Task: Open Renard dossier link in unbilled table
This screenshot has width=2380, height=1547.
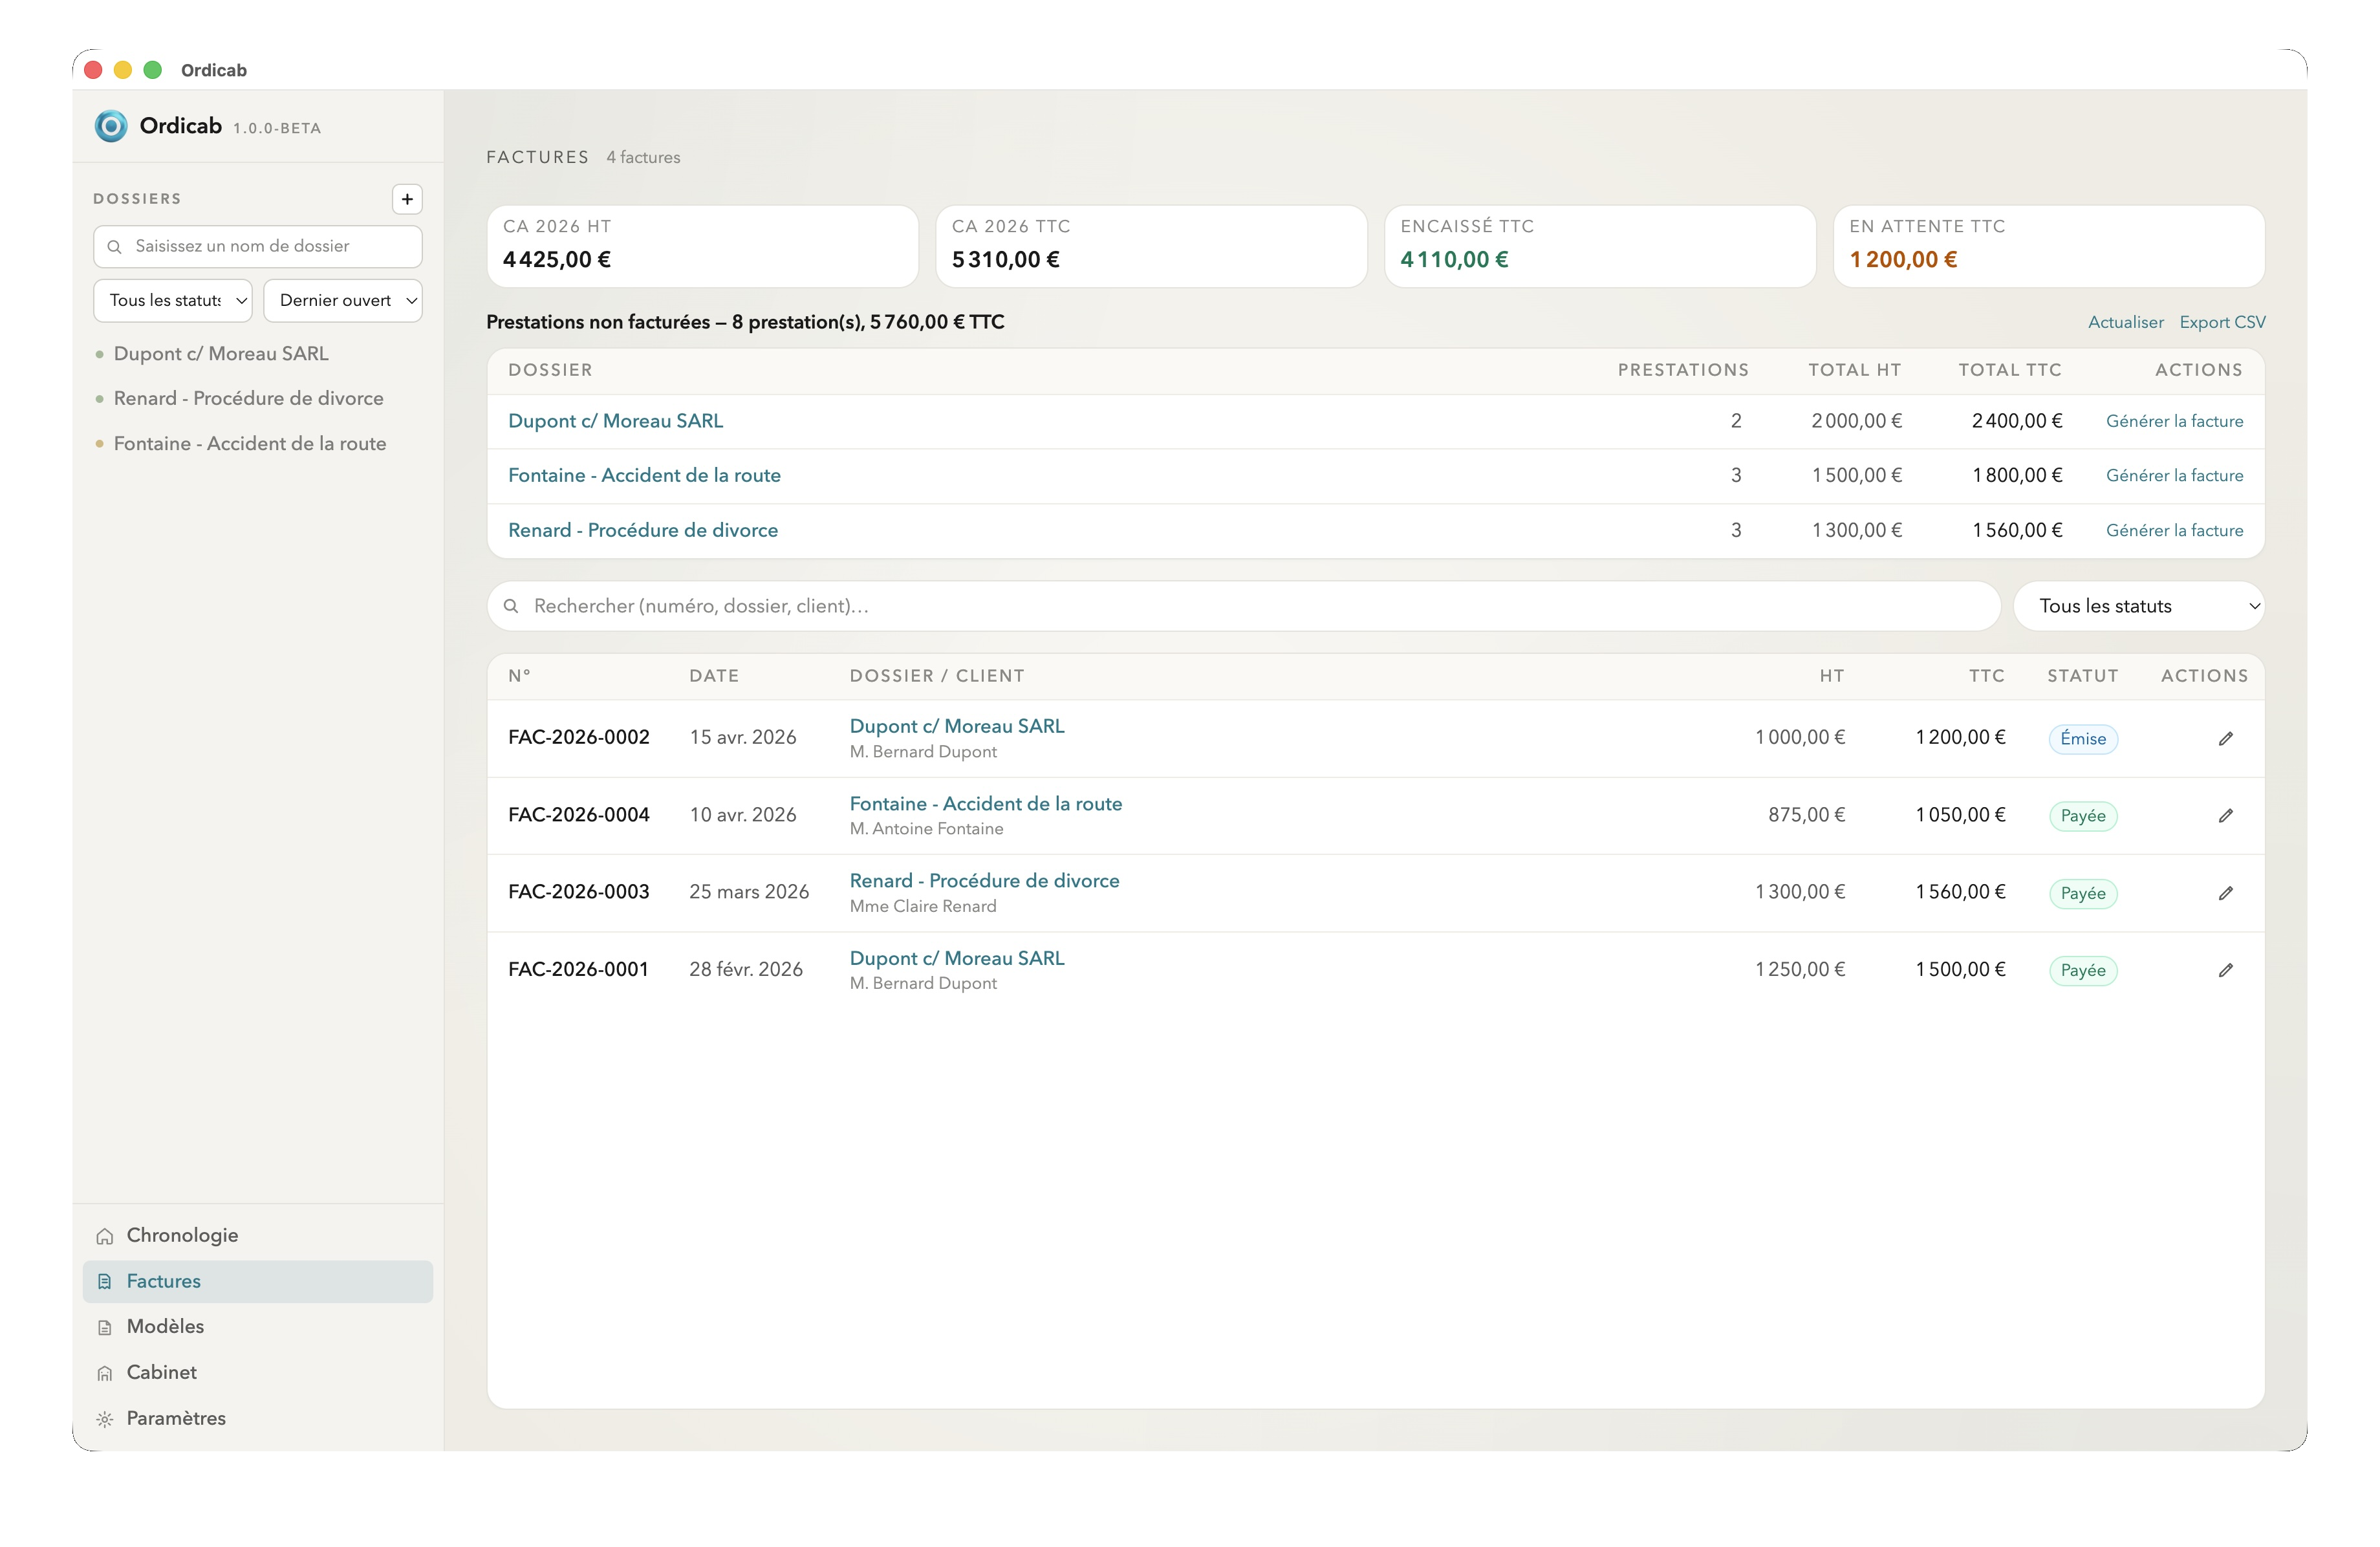Action: point(643,531)
